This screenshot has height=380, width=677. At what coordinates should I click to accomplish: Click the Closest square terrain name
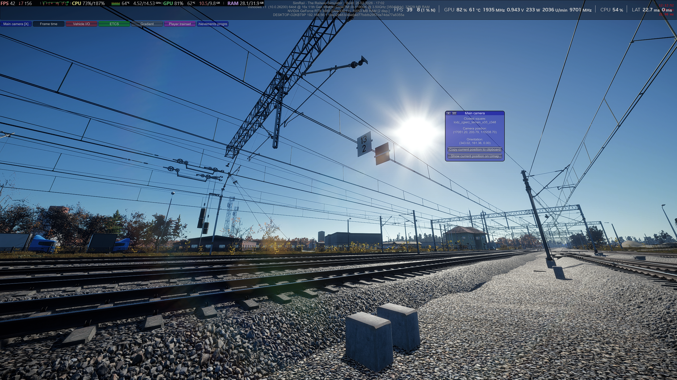click(475, 122)
